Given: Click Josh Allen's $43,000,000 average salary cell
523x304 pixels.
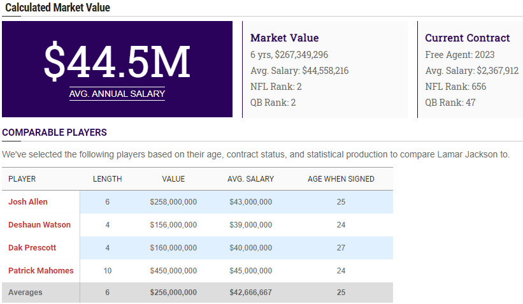Looking at the screenshot, I should [250, 202].
